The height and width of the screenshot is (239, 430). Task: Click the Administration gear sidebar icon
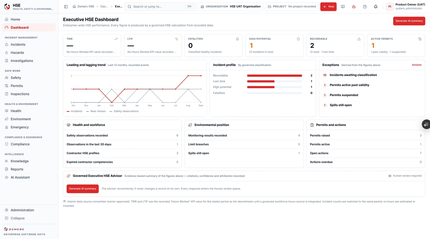[7, 210]
